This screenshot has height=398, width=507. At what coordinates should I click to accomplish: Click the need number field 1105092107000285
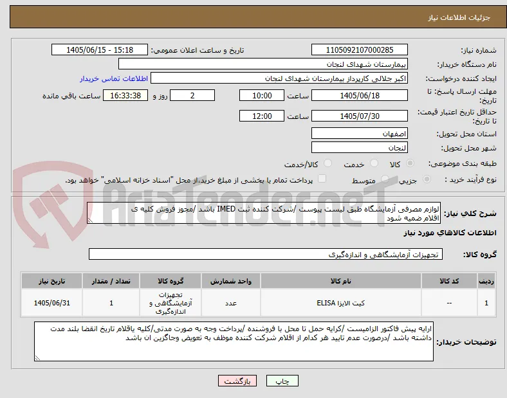pyautogui.click(x=360, y=50)
